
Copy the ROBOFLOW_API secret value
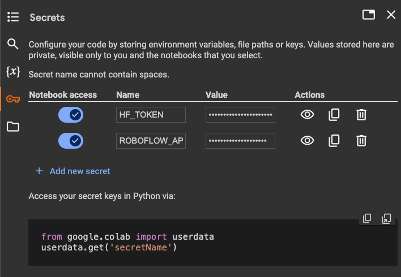[334, 141]
